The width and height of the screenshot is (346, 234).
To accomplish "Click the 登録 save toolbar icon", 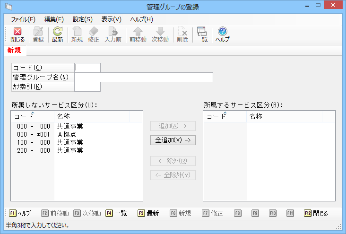I will [38, 35].
